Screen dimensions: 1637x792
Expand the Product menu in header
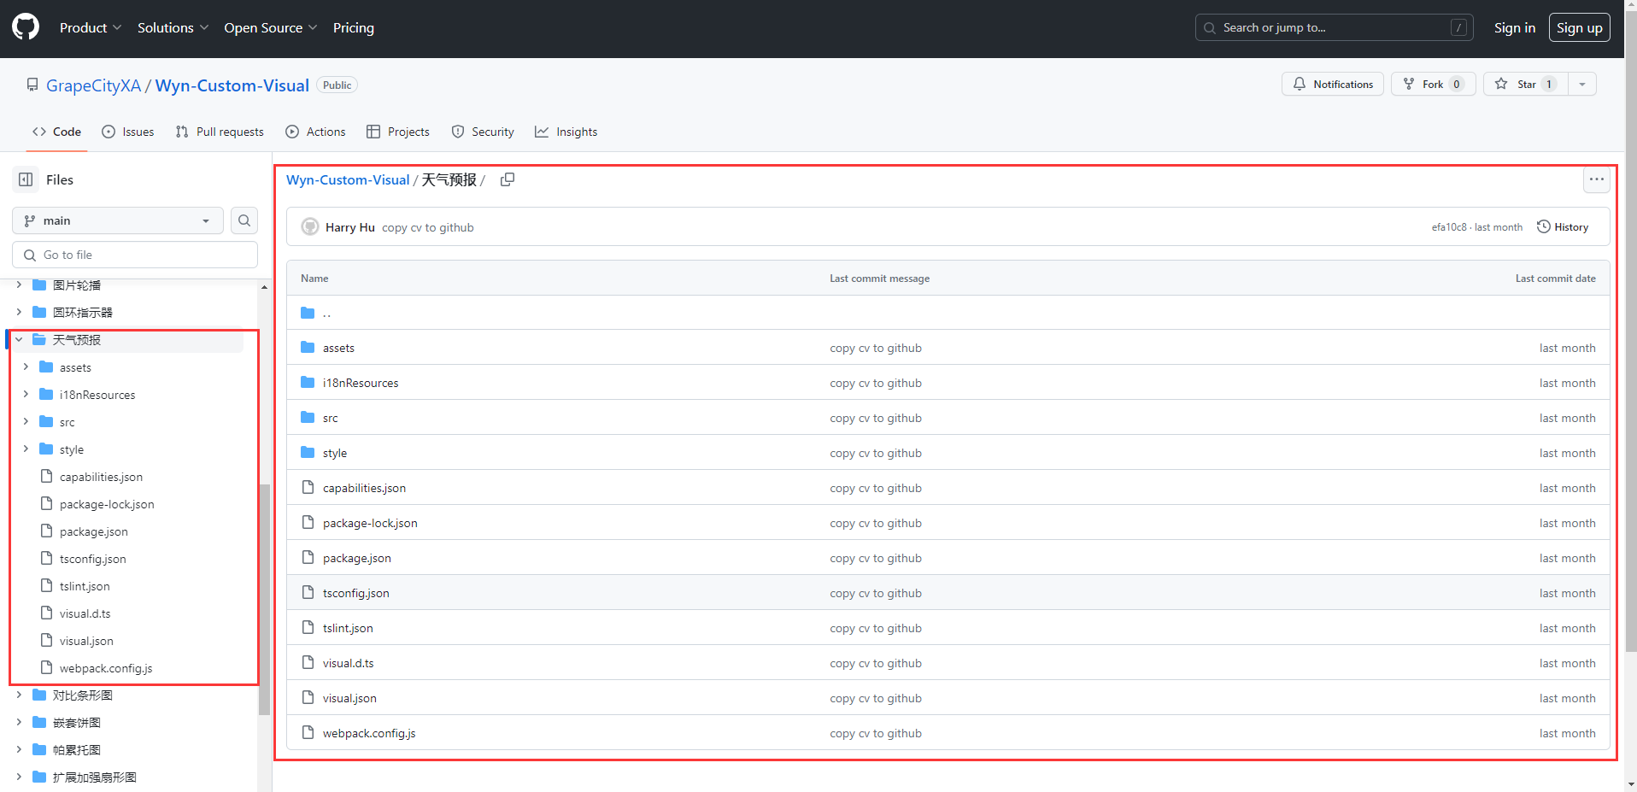(x=91, y=27)
